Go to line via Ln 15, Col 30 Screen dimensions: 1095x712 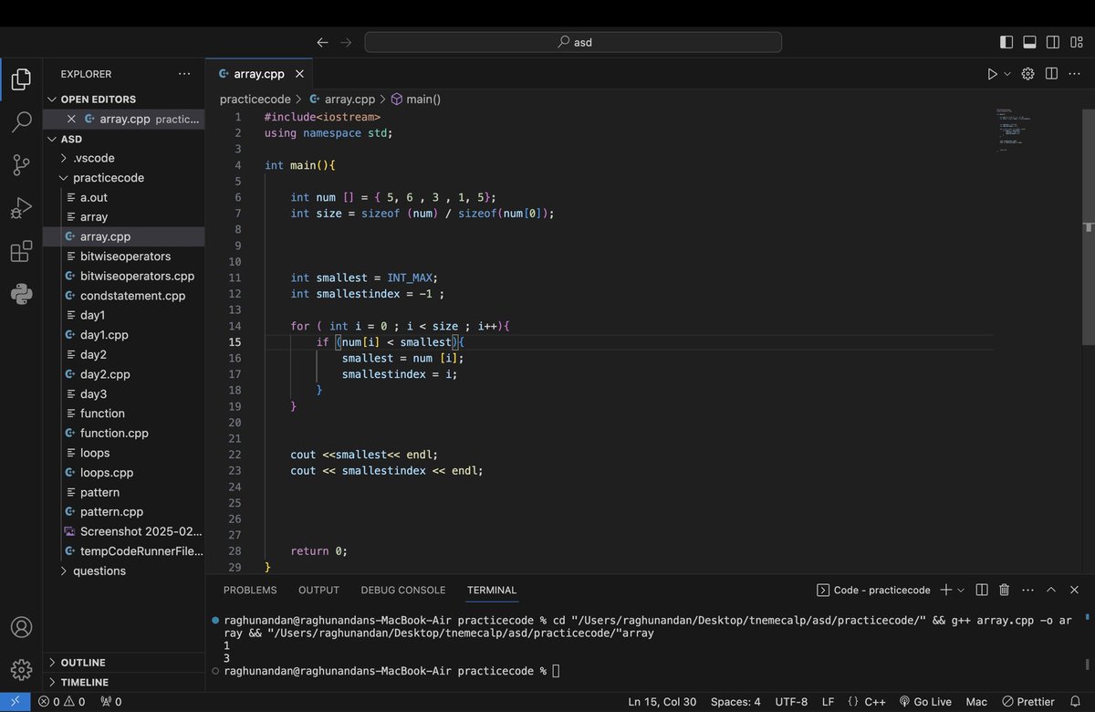point(662,702)
